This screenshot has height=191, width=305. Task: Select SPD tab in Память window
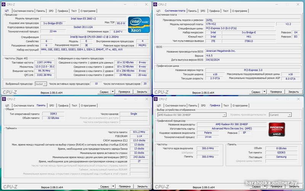[51, 106]
